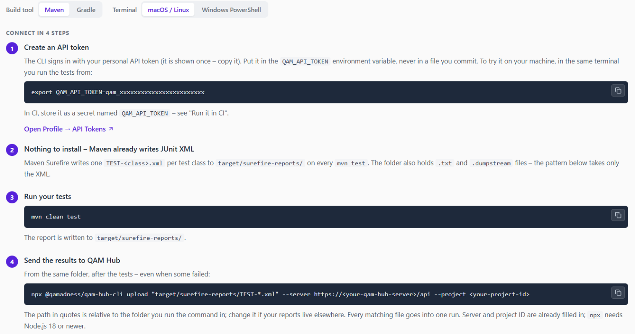Click the '.dumpstream' inline code
This screenshot has height=334, width=635.
click(491, 163)
